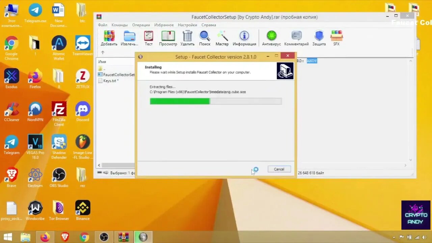
Task: Select the FaucetCollectorSetup file in archive list
Action: (x=116, y=75)
